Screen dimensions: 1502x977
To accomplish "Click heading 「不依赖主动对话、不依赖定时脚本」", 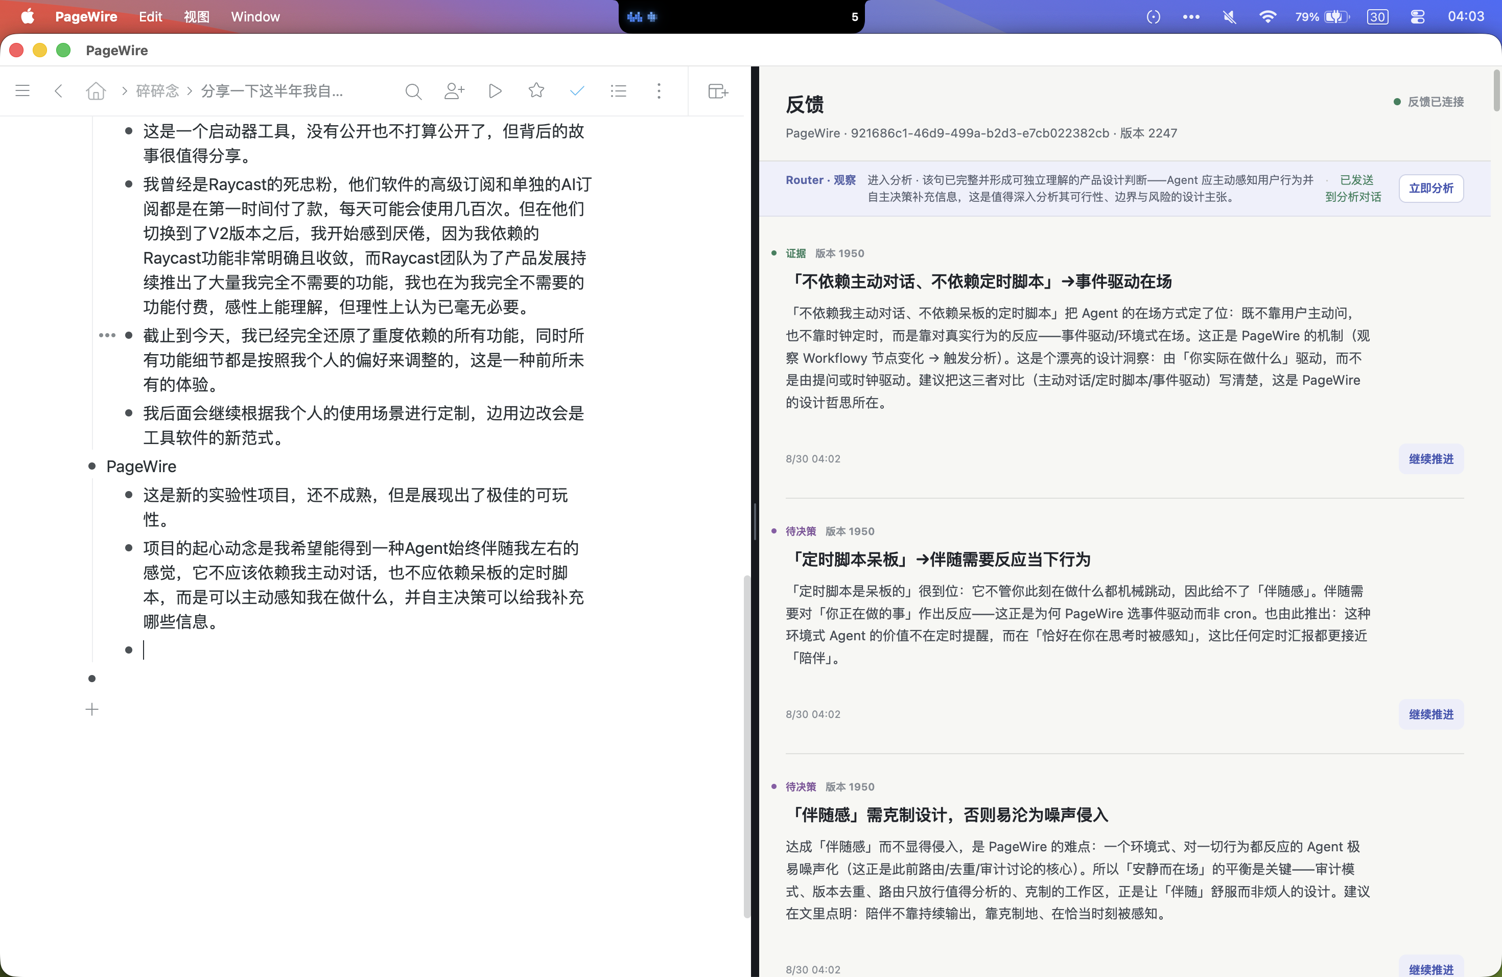I will (979, 282).
